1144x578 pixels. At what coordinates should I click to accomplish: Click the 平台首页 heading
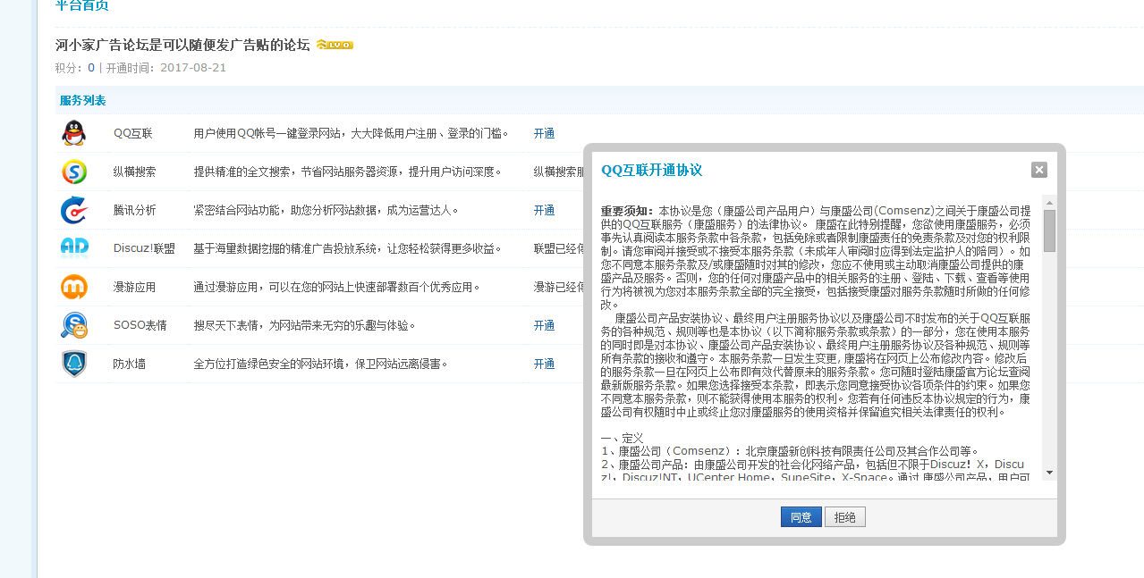82,5
